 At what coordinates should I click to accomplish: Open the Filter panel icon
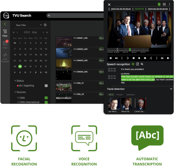coord(5,33)
